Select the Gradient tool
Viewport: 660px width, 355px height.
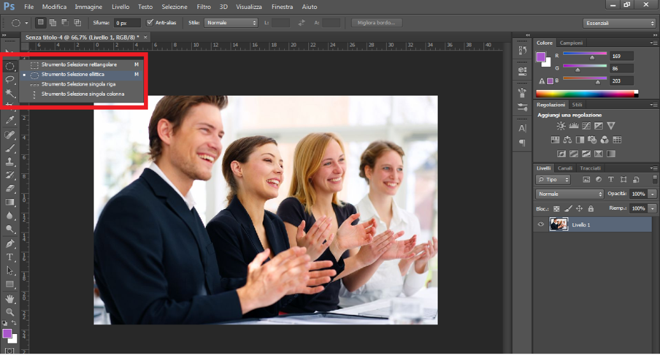(x=10, y=202)
